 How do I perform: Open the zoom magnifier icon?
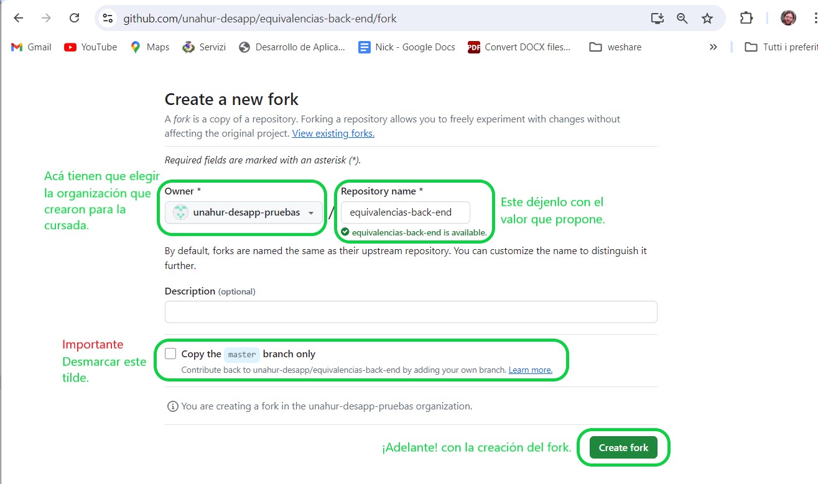682,19
